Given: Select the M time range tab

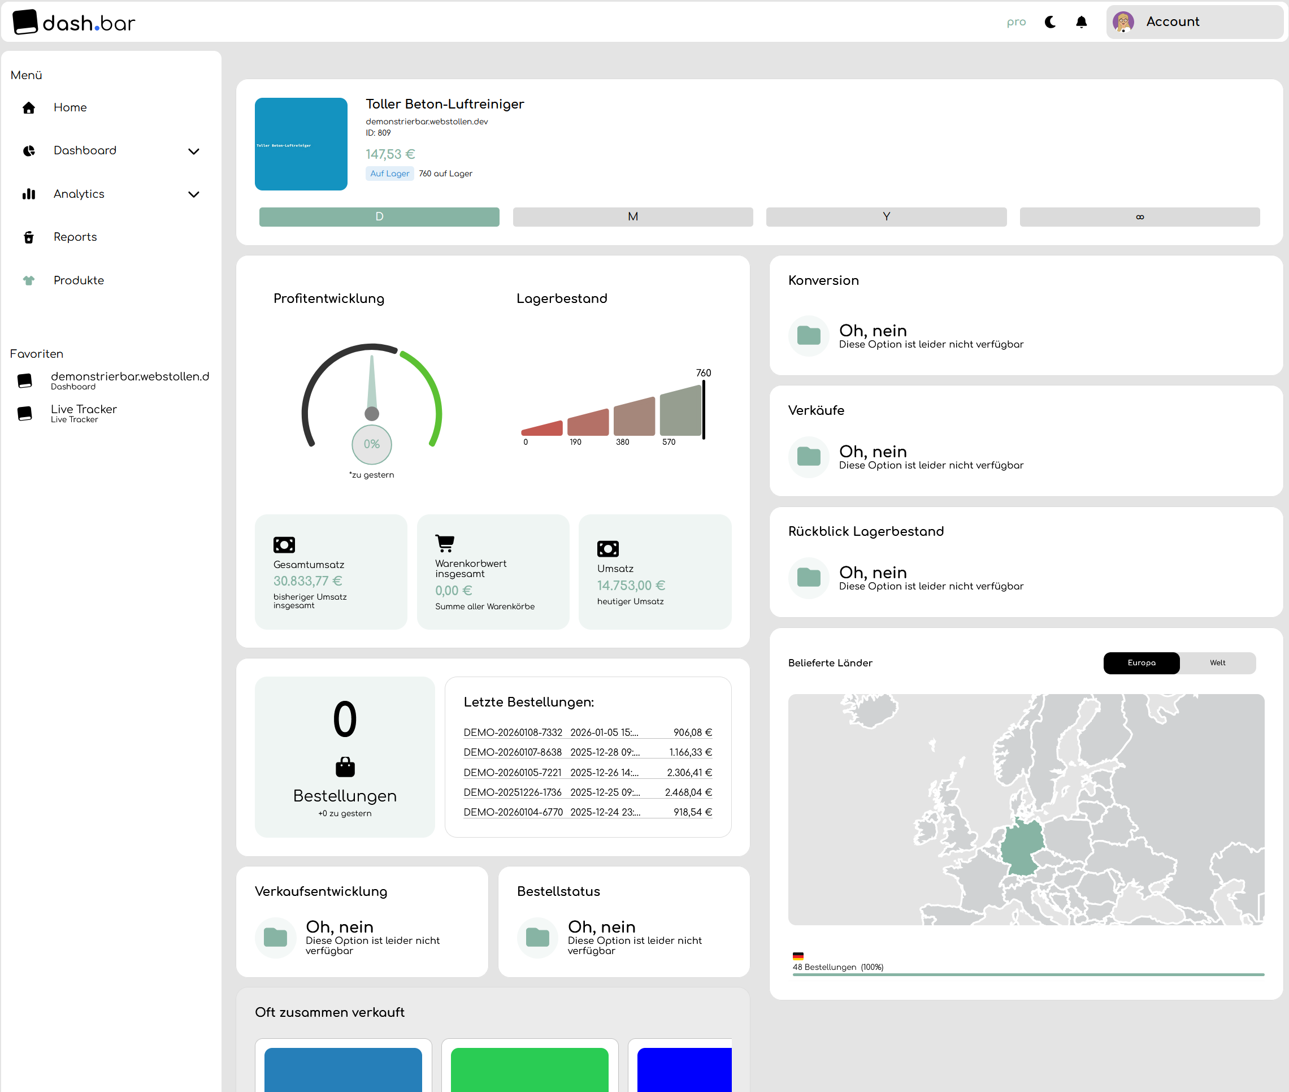Looking at the screenshot, I should click(632, 216).
